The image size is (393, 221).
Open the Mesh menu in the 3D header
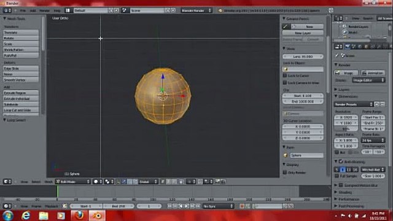[49, 182]
